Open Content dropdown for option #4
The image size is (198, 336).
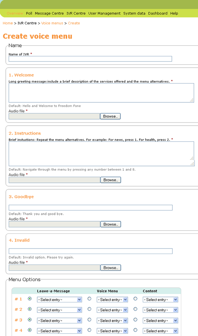pyautogui.click(x=160, y=331)
